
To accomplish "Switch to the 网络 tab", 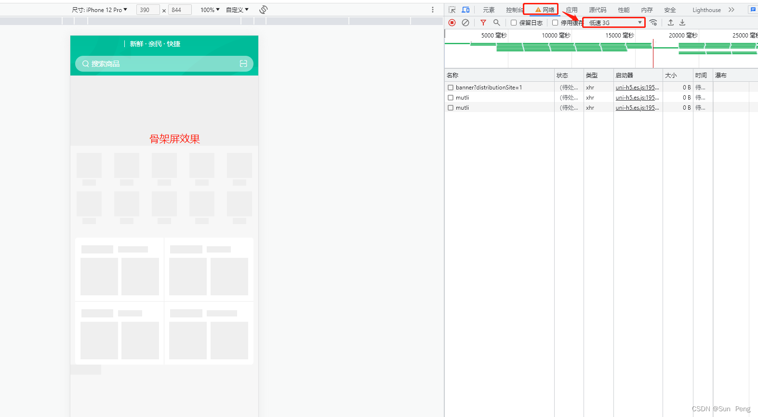I will click(545, 10).
